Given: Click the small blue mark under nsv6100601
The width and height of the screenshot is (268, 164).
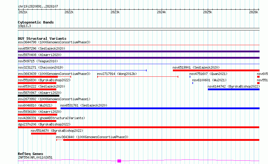Looking at the screenshot, I should [x=193, y=83].
